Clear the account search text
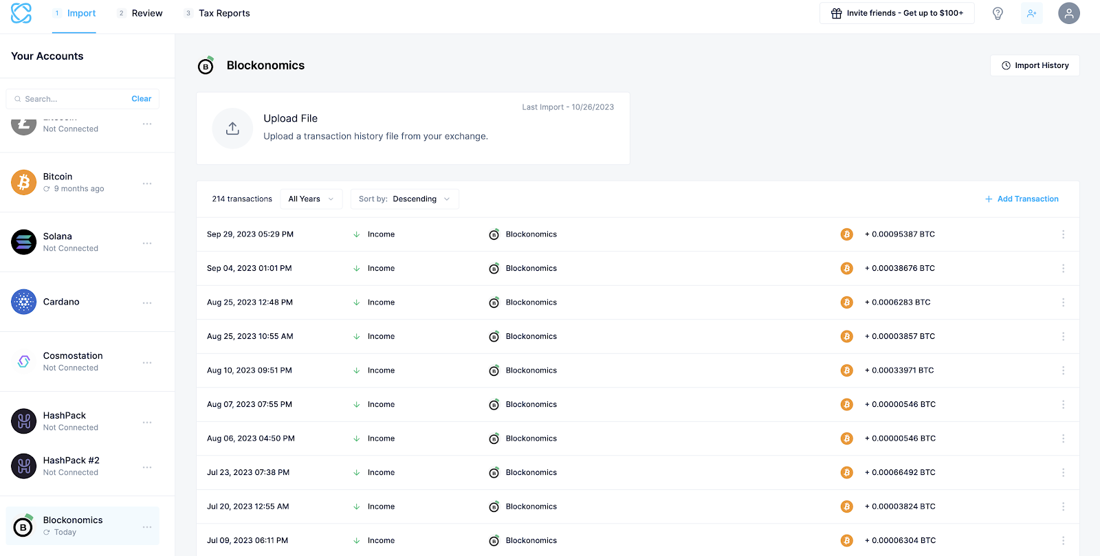Screen dimensions: 1100x556 [141, 99]
